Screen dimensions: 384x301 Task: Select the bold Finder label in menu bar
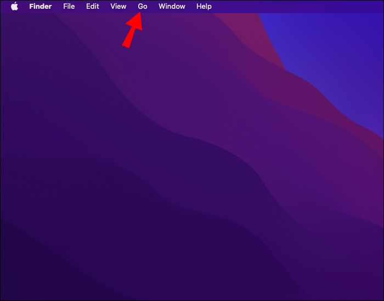(41, 7)
